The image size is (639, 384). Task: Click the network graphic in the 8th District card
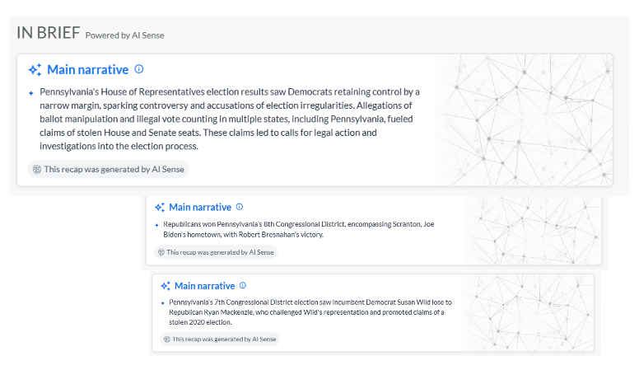(529, 230)
